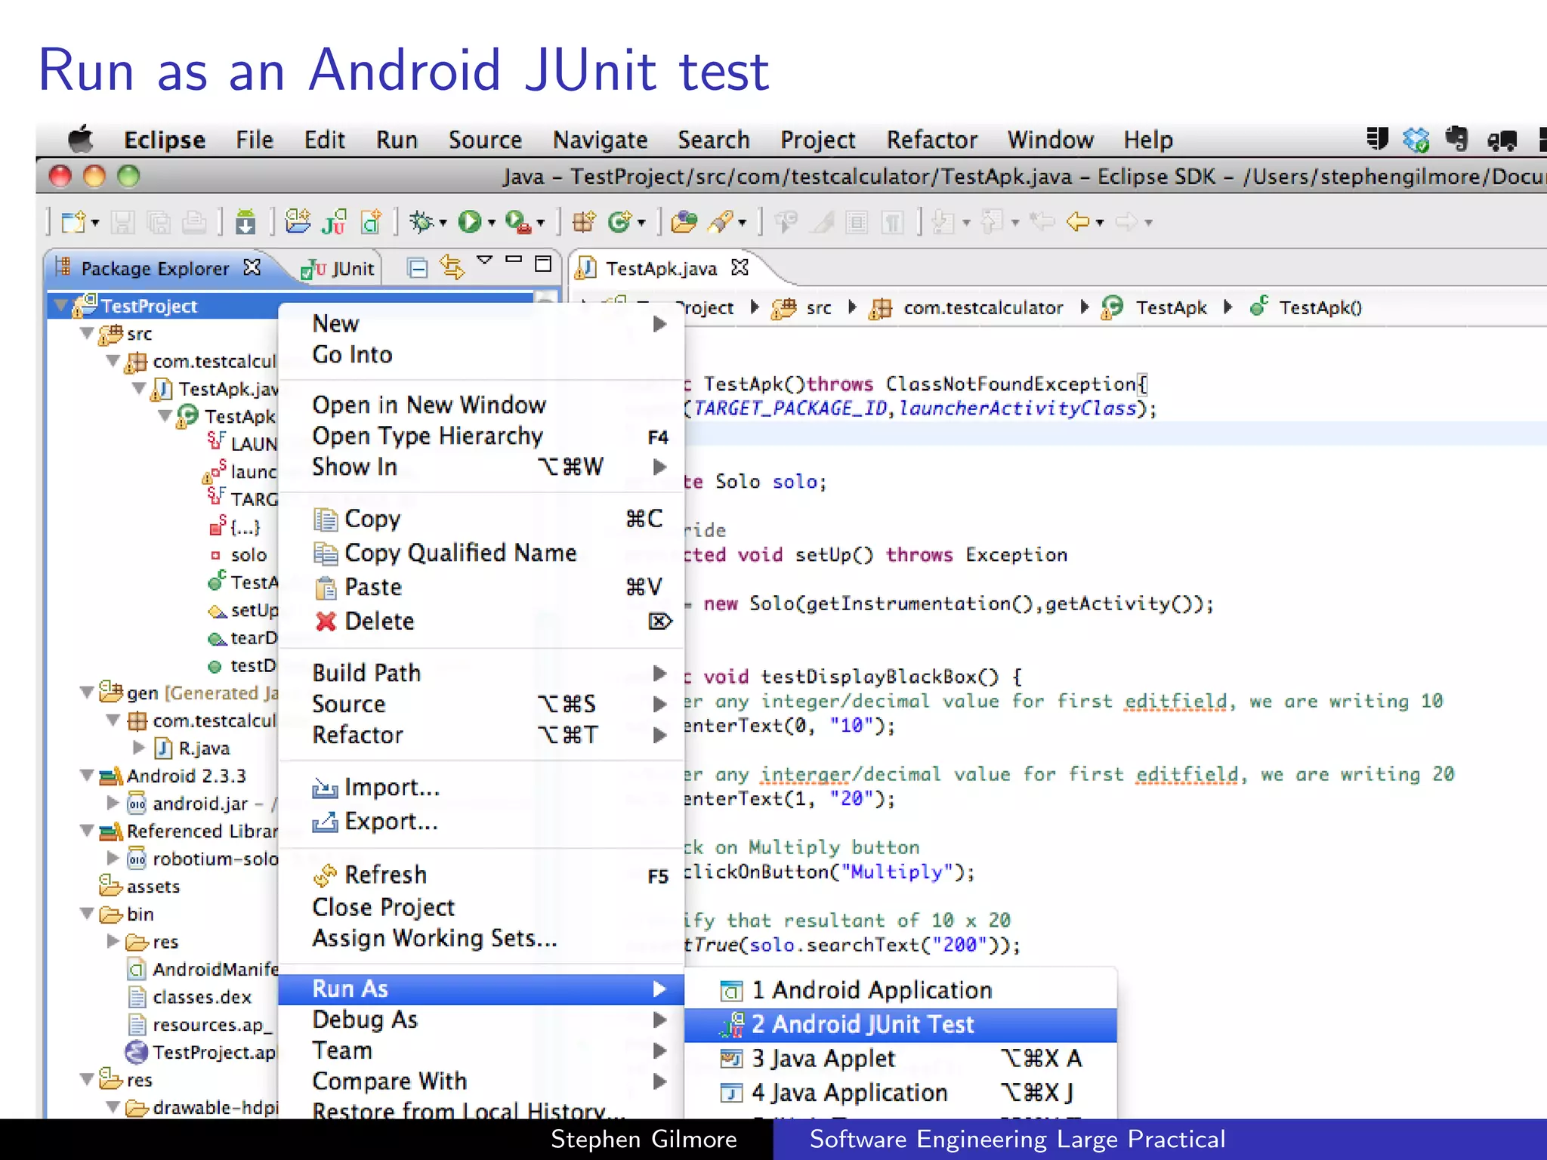
Task: Click the green Run toolbar button
Action: (x=470, y=222)
